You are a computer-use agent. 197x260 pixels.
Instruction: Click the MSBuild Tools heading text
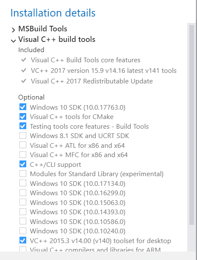[43, 29]
